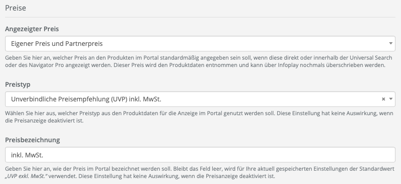Click the words Universal Search in description

pyautogui.click(x=372, y=58)
